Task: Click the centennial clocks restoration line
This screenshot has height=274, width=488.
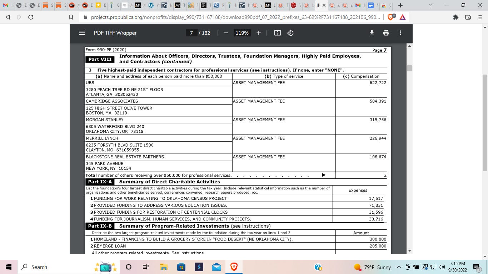Action: coord(161,212)
